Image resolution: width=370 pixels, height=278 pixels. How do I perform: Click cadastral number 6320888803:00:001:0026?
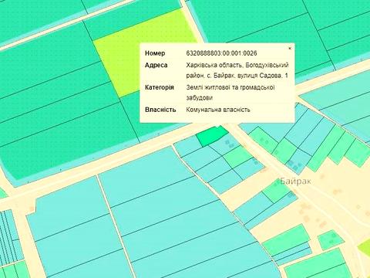(x=221, y=53)
